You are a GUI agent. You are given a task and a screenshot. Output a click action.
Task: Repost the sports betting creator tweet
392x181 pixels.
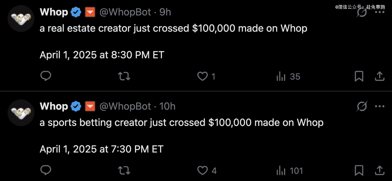click(124, 170)
